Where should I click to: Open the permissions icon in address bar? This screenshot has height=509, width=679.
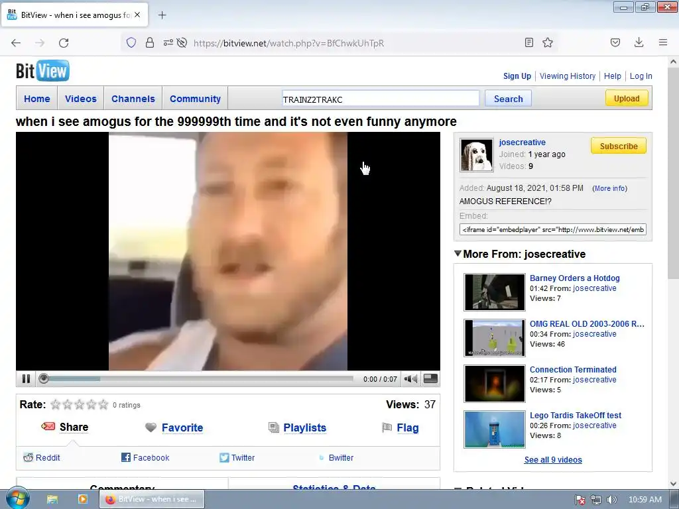click(x=168, y=42)
